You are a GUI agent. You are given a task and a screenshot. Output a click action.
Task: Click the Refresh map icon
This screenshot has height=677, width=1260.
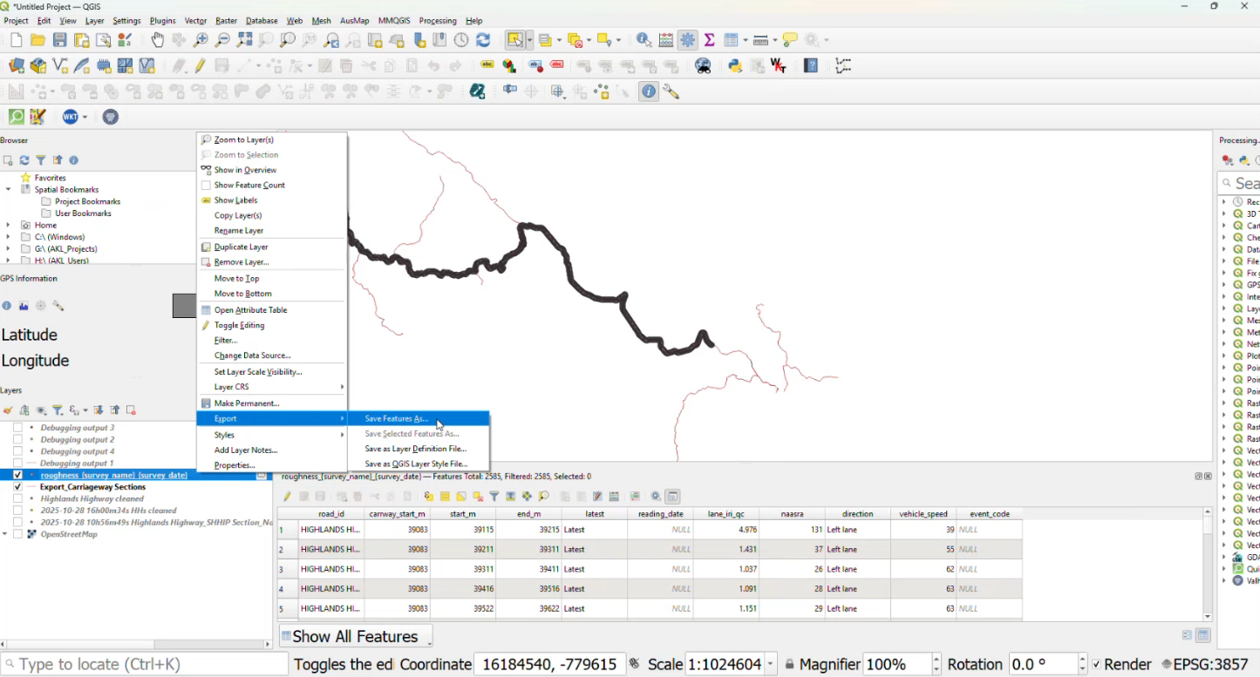(x=483, y=40)
